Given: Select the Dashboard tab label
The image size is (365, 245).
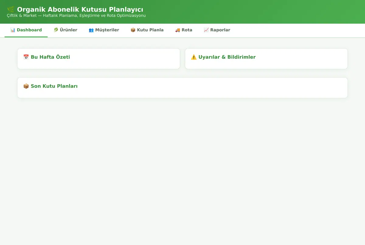Looking at the screenshot, I should point(29,30).
